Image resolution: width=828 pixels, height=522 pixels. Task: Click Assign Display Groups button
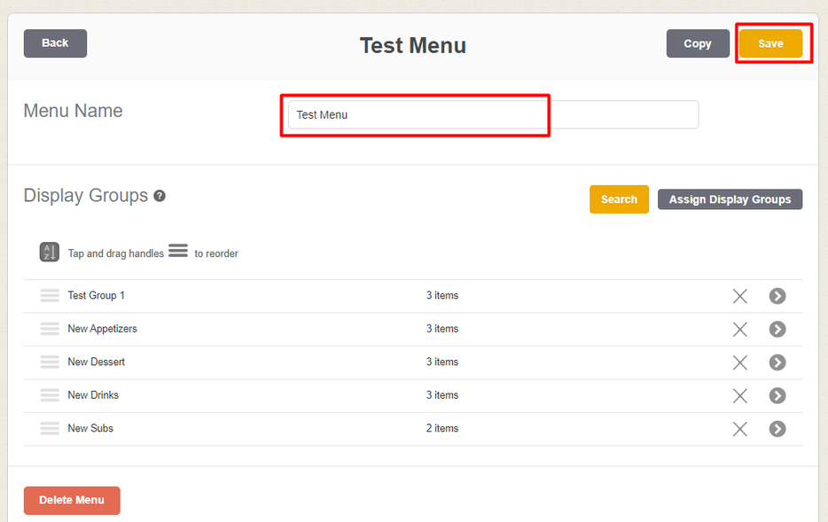(x=730, y=199)
